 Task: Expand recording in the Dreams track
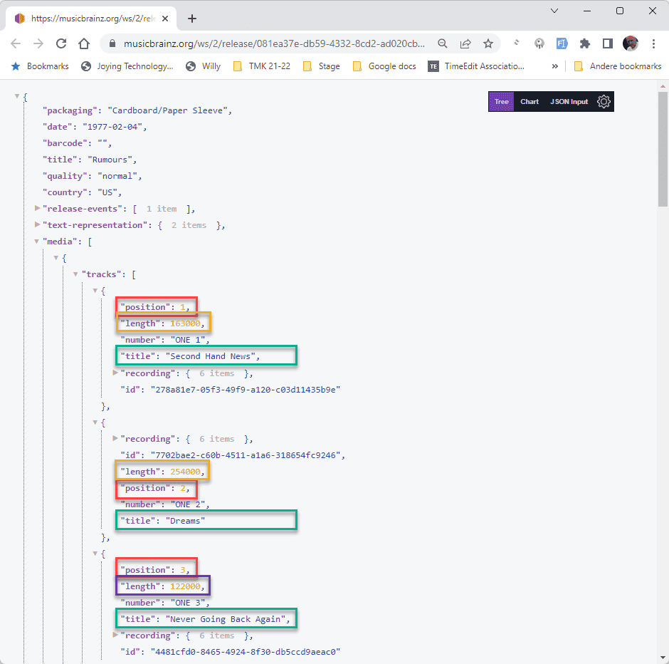115,438
